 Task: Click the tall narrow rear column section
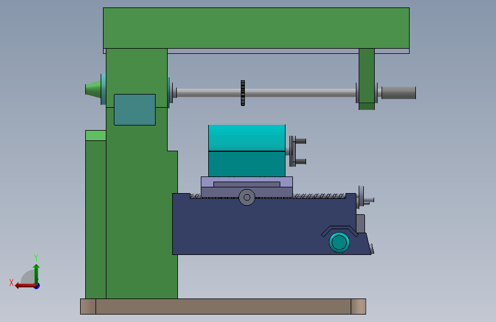coord(96,219)
